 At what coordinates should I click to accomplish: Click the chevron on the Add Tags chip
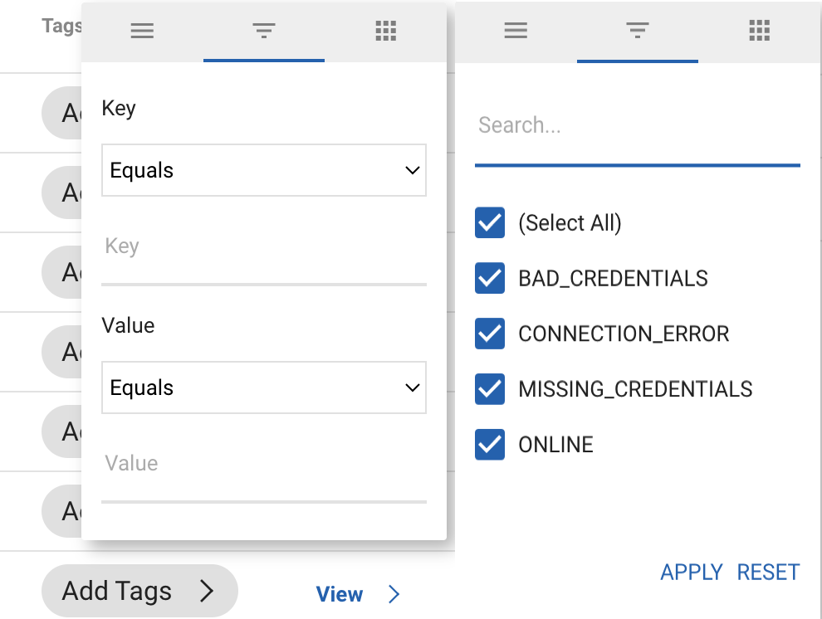click(206, 591)
